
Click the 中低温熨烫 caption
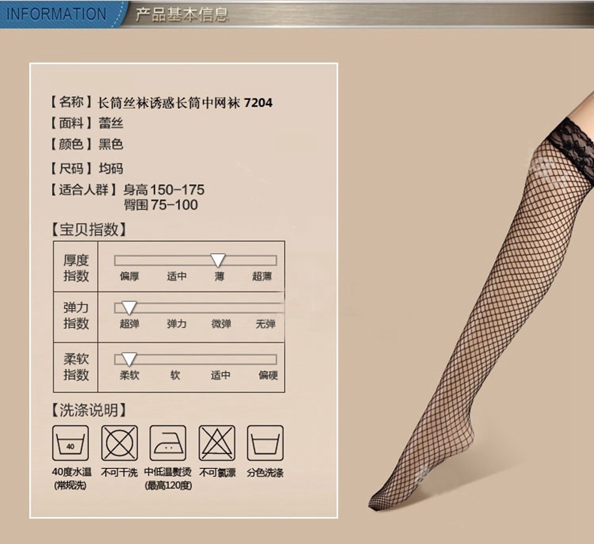tap(168, 472)
